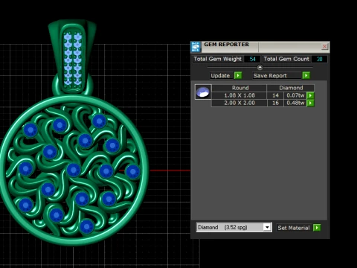Click the count value 16
357x268 pixels.
tap(275, 103)
